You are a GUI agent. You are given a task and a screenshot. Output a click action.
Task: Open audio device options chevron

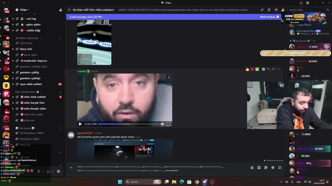(x=53, y=171)
